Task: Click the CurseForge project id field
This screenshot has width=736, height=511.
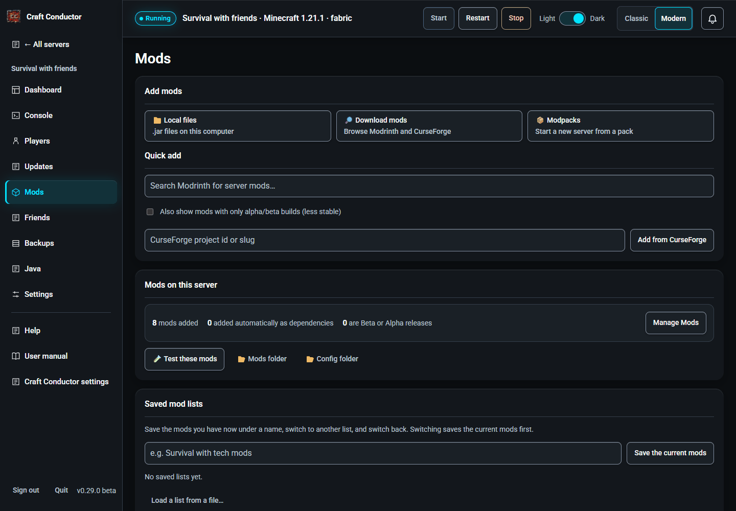Action: [x=385, y=240]
